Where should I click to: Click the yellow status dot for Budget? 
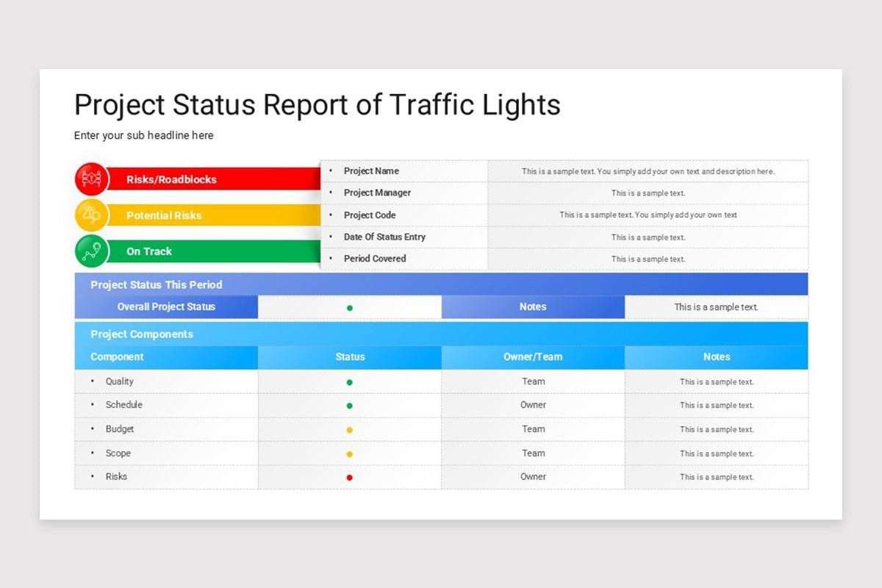350,429
